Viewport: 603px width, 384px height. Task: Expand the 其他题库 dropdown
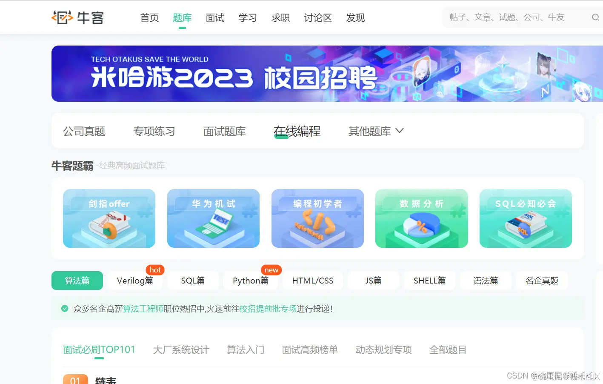pyautogui.click(x=376, y=132)
